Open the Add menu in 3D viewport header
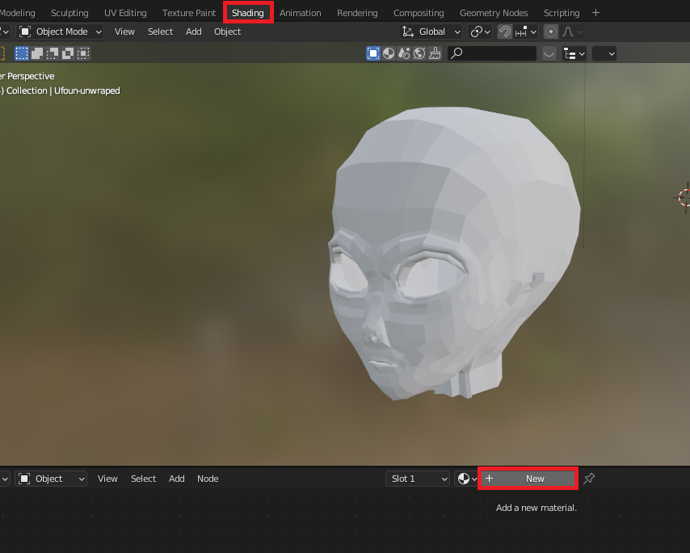 194,32
